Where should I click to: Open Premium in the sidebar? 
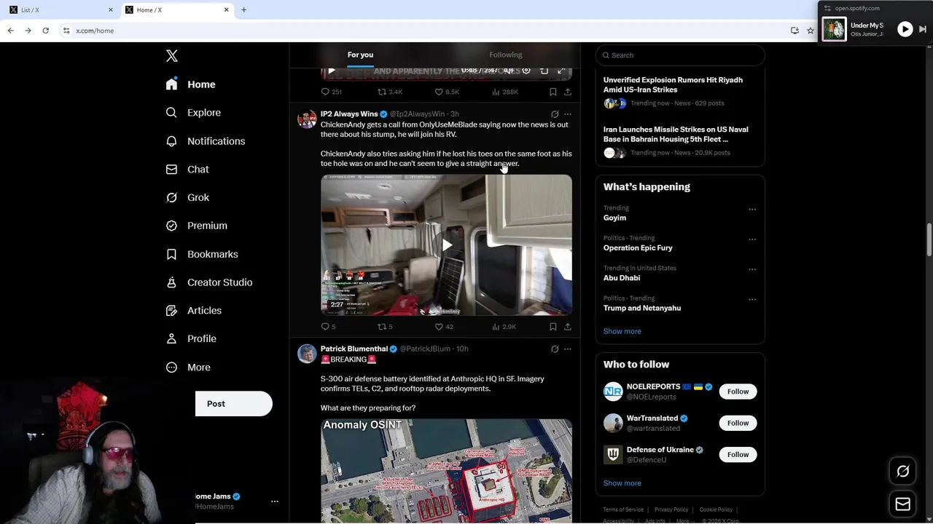coord(196,226)
